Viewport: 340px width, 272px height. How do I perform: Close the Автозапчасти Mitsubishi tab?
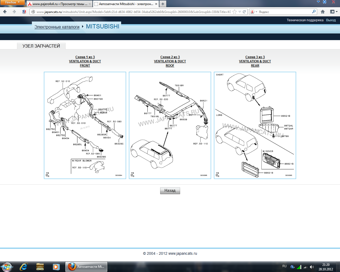tap(156, 4)
